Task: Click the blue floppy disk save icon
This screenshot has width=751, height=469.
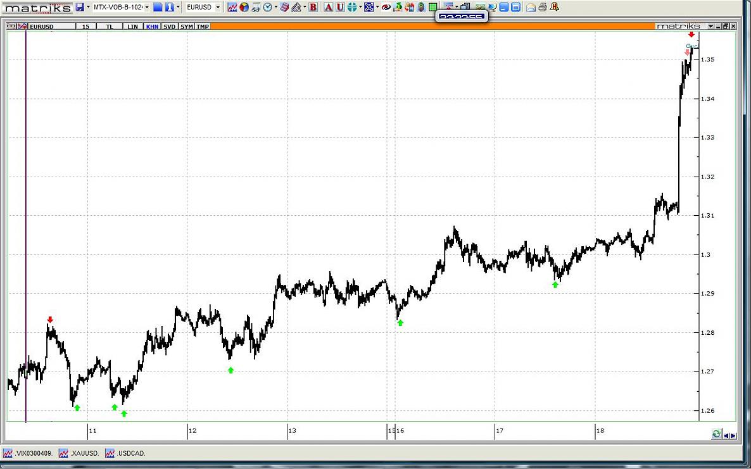Action: pos(80,7)
